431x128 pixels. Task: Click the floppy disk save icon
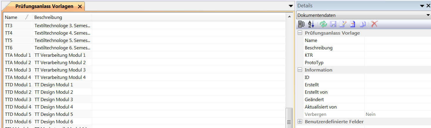coord(333,24)
